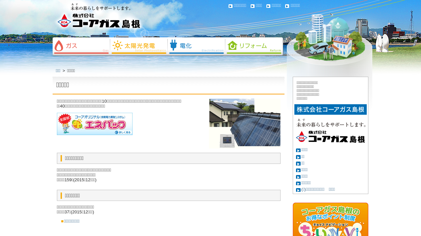Screen dimensions: 421x236
Task: Click the leftmost arrow icon in top header links
Action: click(x=231, y=6)
